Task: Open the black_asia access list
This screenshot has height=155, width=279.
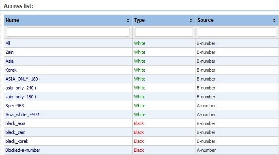Action: [15, 123]
